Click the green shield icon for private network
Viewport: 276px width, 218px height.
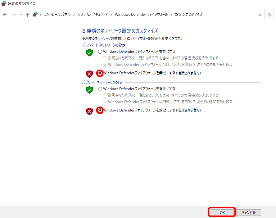coord(89,53)
